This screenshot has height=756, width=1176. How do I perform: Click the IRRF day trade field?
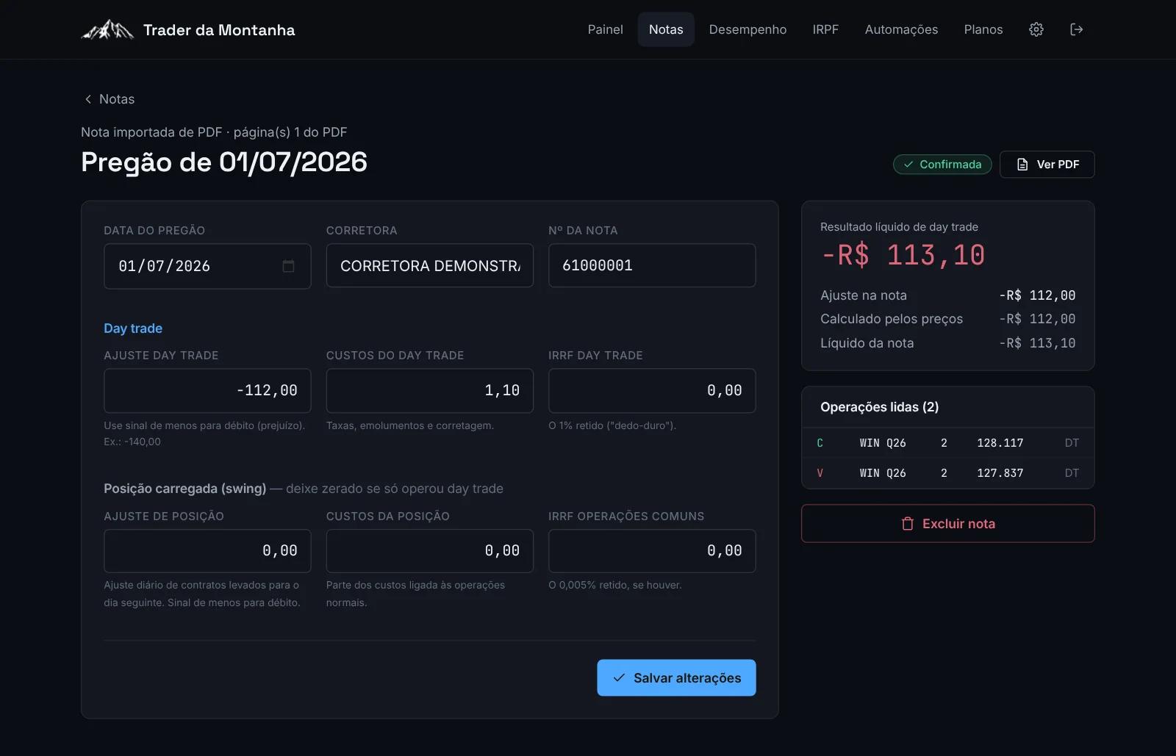[652, 390]
